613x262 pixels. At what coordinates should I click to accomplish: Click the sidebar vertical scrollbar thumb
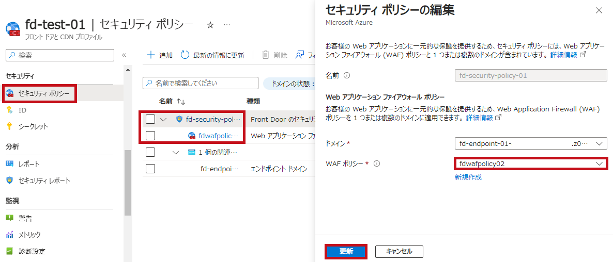pyautogui.click(x=128, y=183)
